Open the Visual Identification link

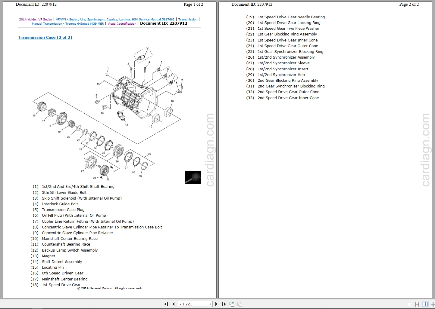122,23
